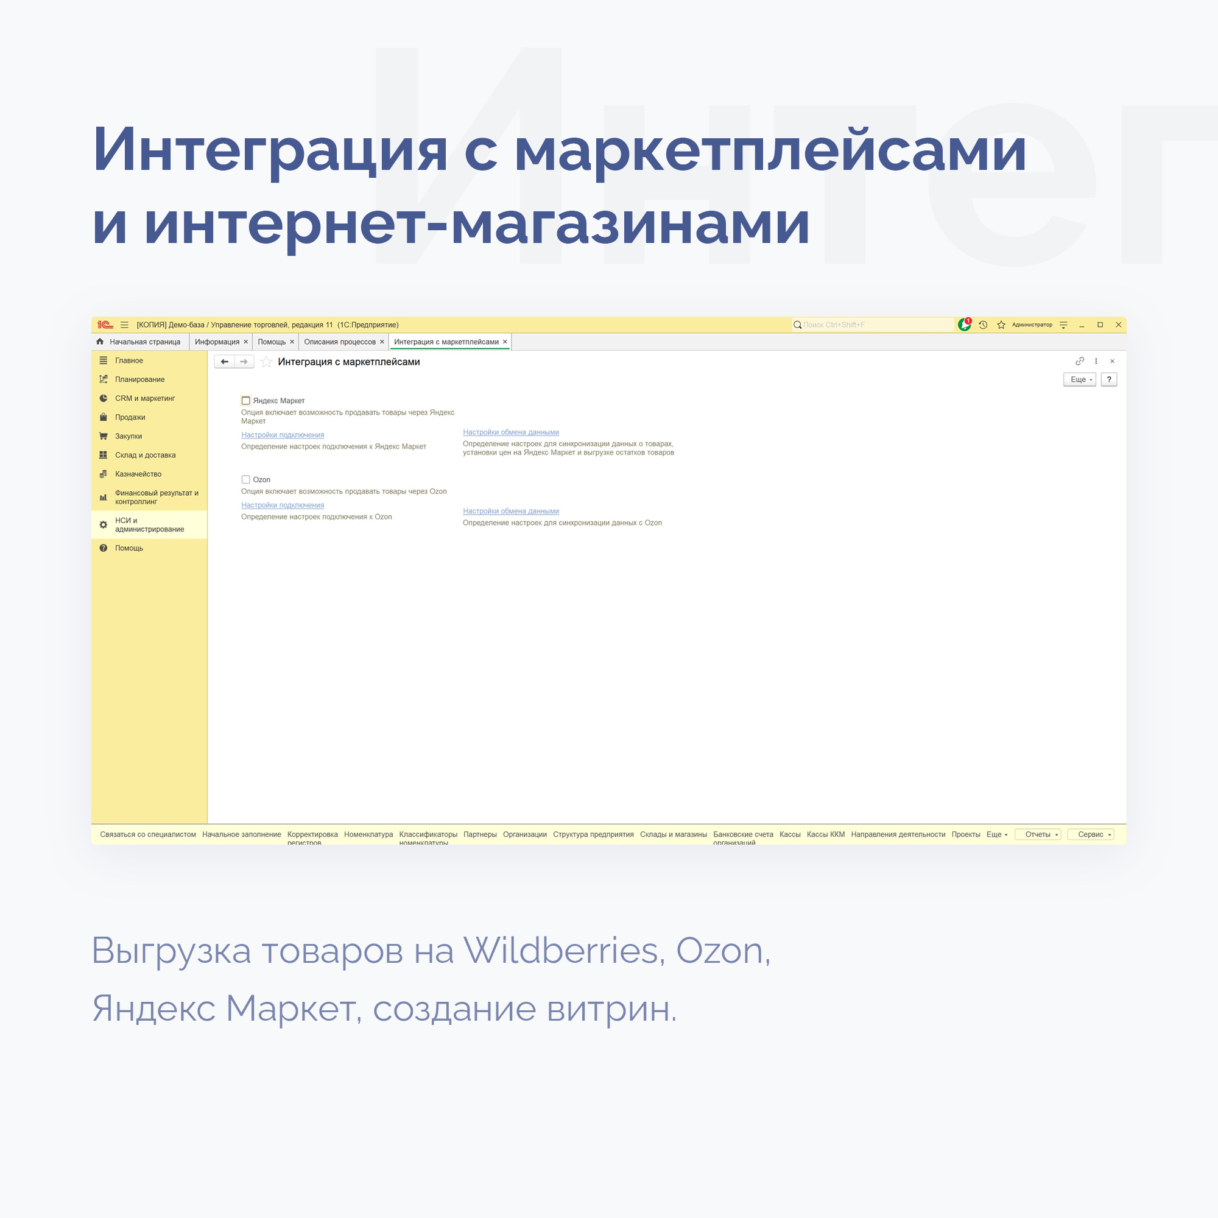Image resolution: width=1218 pixels, height=1218 pixels.
Task: Enable the Яндекс Маркет checkbox
Action: coord(246,400)
